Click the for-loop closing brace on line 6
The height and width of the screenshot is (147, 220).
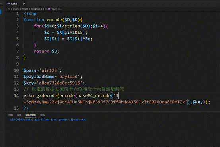pos(35,45)
